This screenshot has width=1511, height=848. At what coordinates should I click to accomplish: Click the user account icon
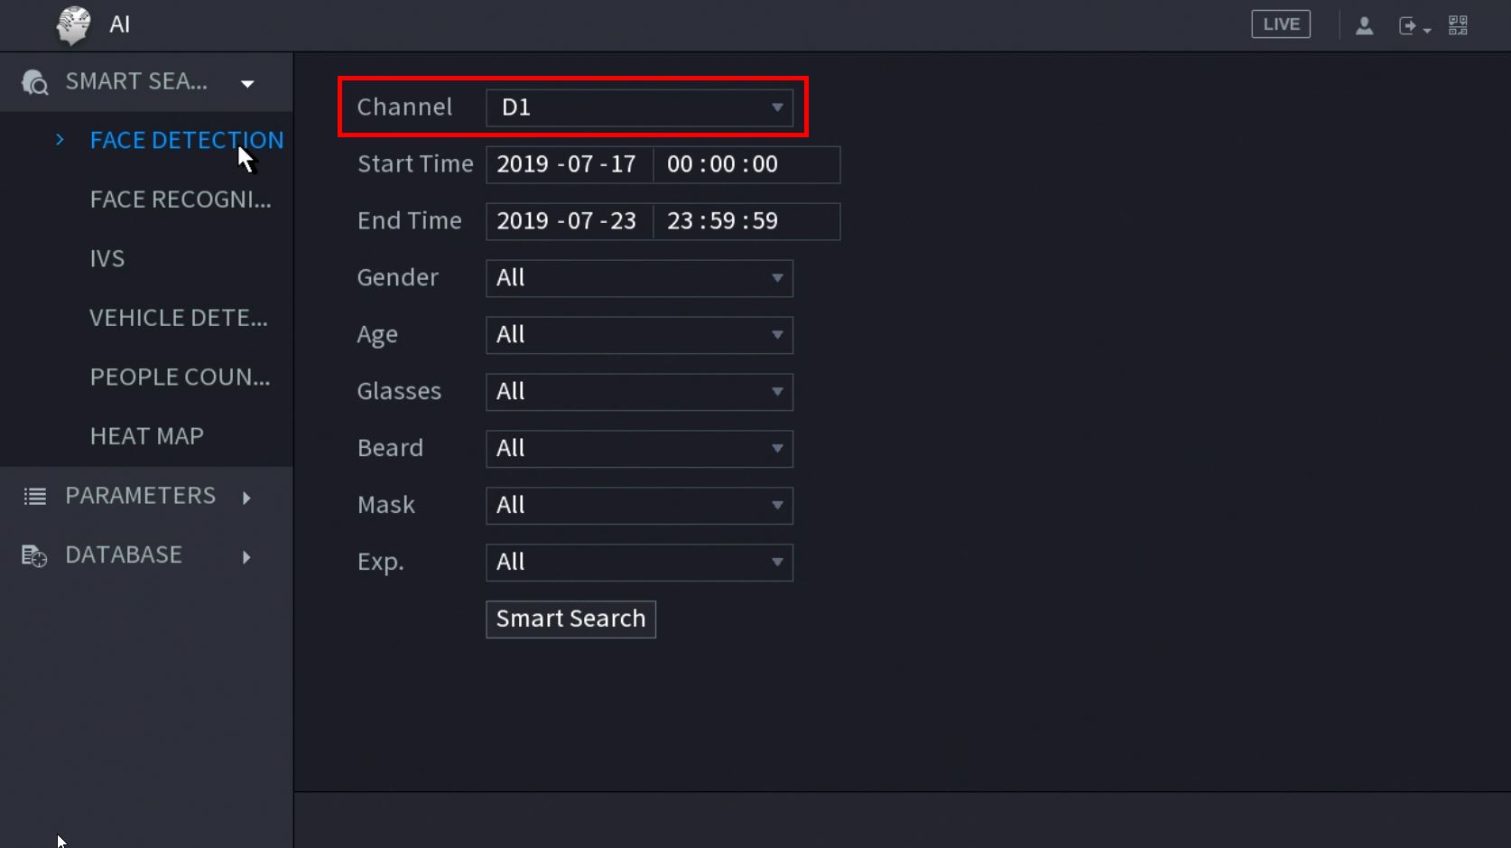coord(1364,25)
